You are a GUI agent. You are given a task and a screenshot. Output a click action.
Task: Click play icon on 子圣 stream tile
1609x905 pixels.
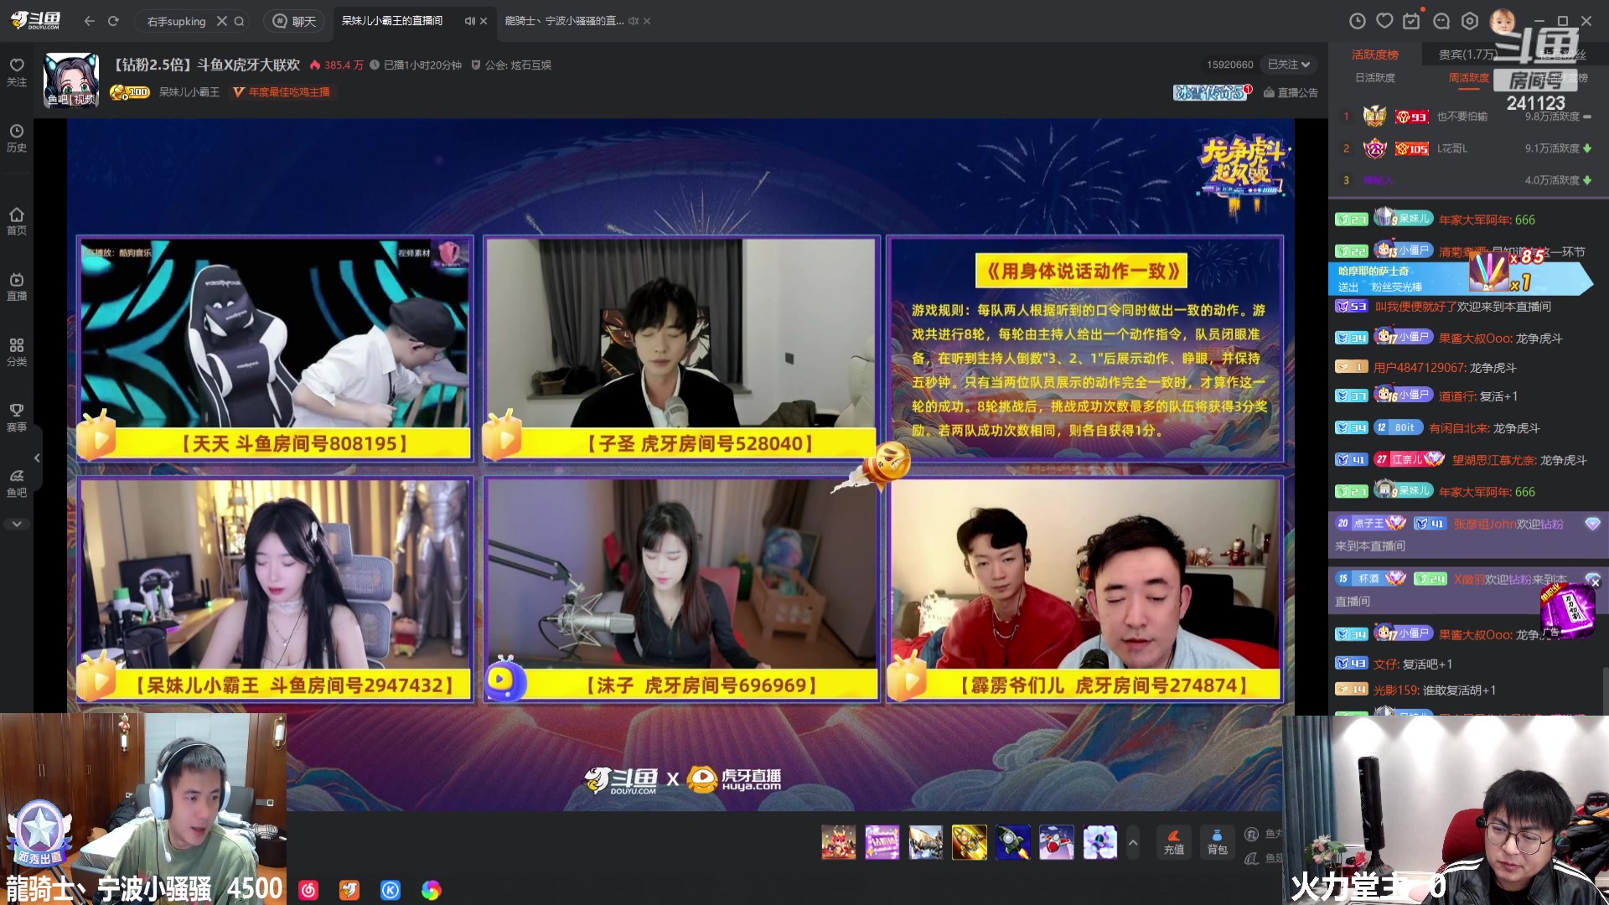click(503, 436)
